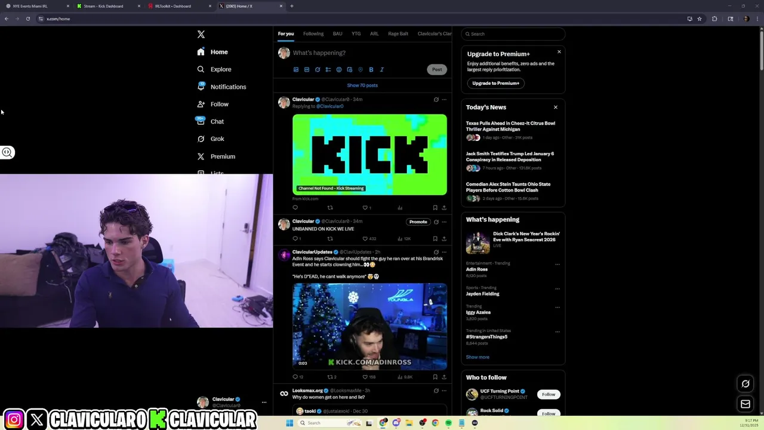Toggle italic formatting in composer
Viewport: 764px width, 430px height.
point(382,69)
